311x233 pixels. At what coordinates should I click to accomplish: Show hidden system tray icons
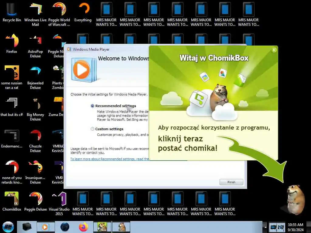(265, 227)
